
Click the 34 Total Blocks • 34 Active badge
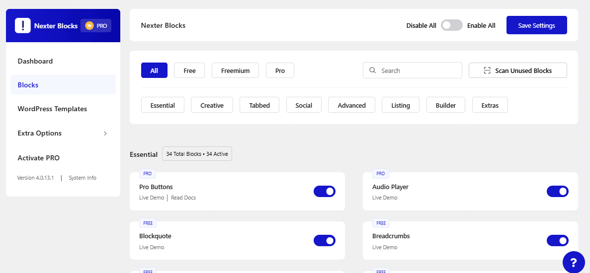point(197,154)
